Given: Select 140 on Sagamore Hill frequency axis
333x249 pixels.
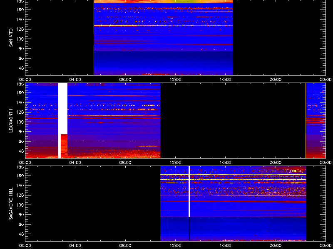Looking at the screenshot, I should [20, 186].
